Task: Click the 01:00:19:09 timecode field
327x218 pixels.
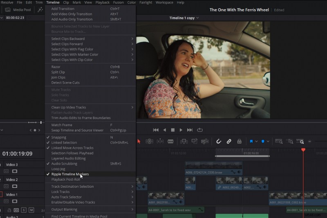Action: tap(18, 154)
